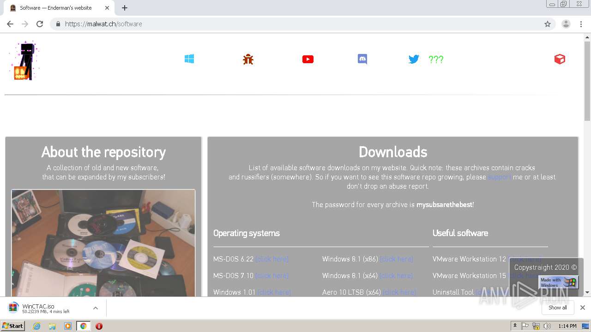Screen dimensions: 591x332
Task: Show all downloads
Action: coord(558,308)
